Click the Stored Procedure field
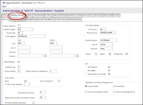The width and height of the screenshot is (143, 105). point(108,40)
